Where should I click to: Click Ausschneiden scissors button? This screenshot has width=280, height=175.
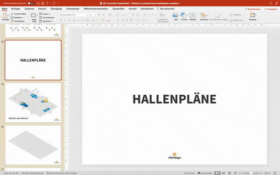(18, 14)
